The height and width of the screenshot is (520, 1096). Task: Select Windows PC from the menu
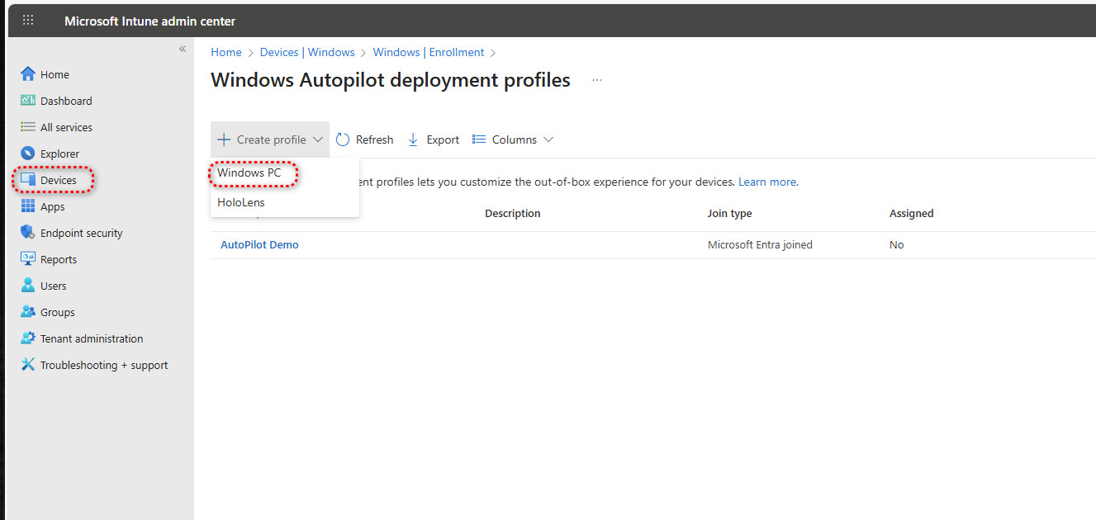coord(249,173)
